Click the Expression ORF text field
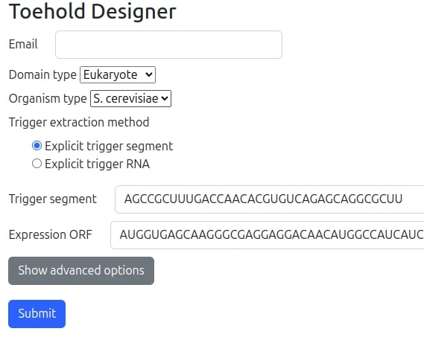Viewport: 424px width, 343px height. coord(268,235)
